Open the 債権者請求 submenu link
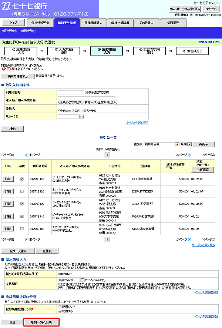Image resolution: width=222 pixels, height=328 pixels. [28, 31]
